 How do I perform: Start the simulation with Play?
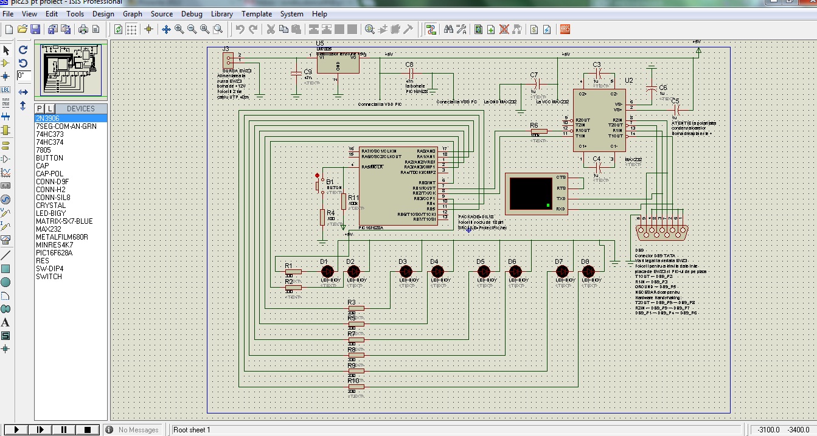(16, 430)
